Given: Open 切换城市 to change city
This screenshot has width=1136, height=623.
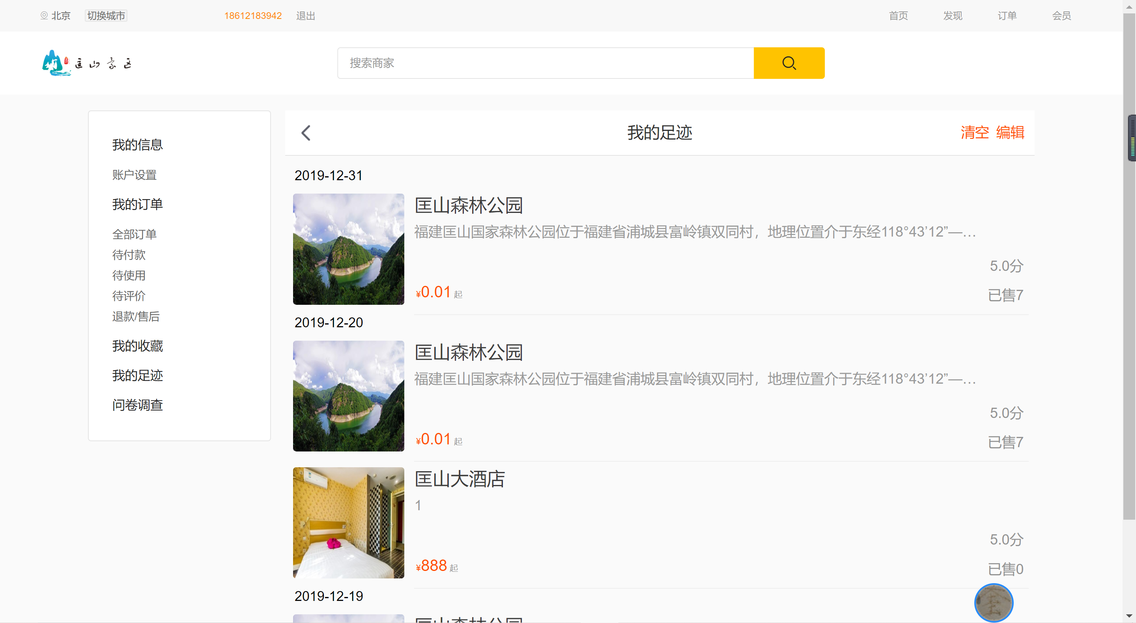Looking at the screenshot, I should [x=105, y=15].
